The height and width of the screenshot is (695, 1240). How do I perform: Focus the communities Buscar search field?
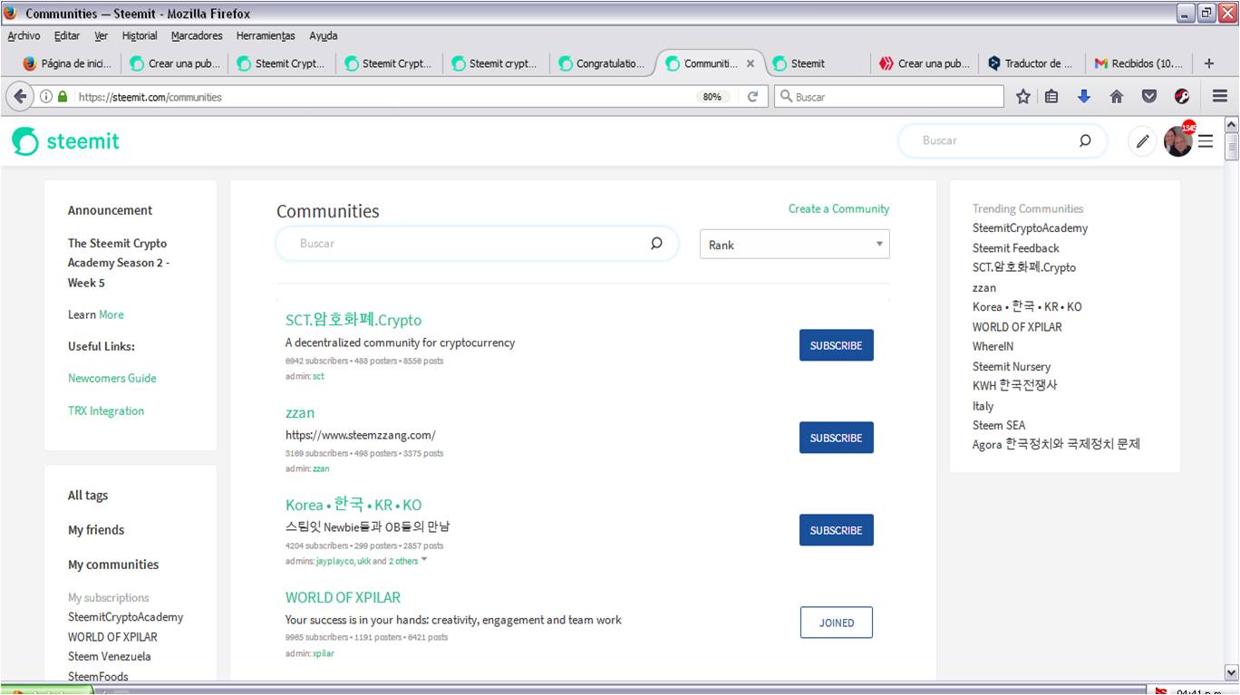pos(477,244)
